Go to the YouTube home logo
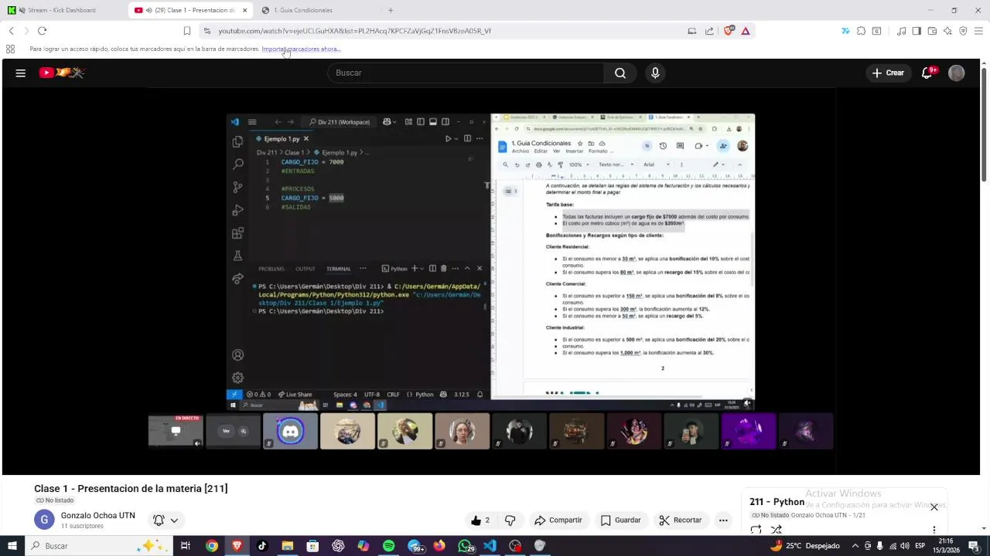Image resolution: width=990 pixels, height=556 pixels. coord(62,73)
